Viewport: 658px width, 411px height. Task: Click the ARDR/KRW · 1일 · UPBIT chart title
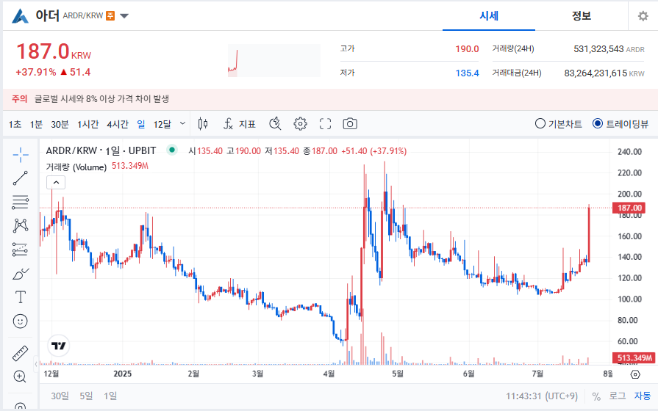101,150
